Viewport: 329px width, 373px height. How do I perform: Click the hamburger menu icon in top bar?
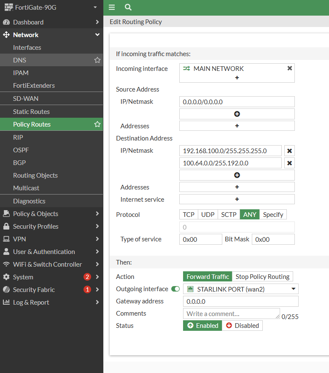coord(112,7)
